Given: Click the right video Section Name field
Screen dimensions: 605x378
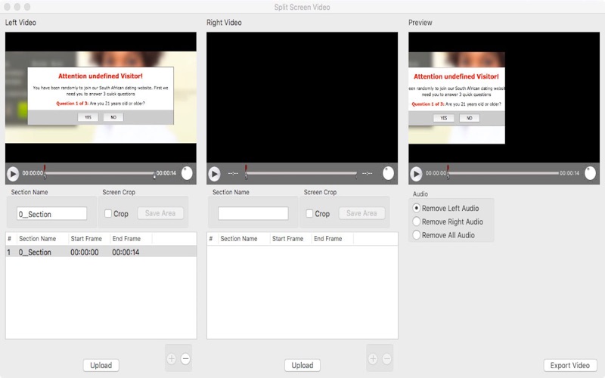Looking at the screenshot, I should (253, 214).
